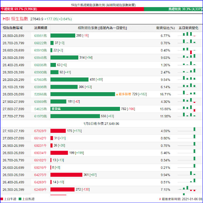This screenshot has height=203, width=203.
Task: Click five-day sparkline for 28,600-28,699
Action: pyautogui.click(x=187, y=50)
